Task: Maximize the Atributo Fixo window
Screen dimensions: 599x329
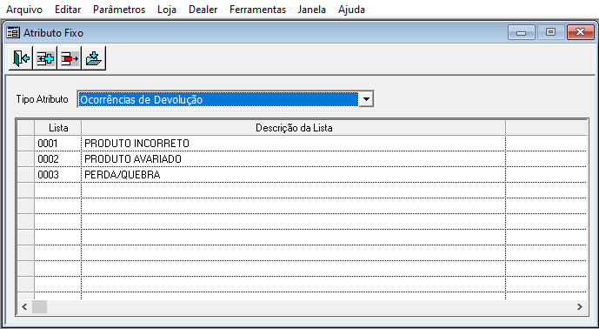Action: 550,32
